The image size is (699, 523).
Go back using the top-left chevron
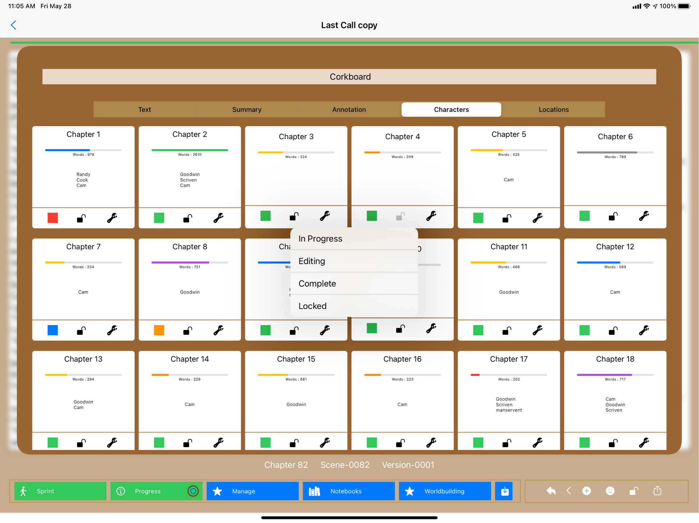tap(13, 25)
